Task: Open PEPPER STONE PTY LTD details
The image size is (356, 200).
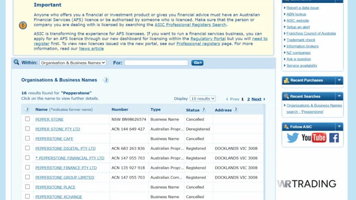Action: [x=58, y=129]
